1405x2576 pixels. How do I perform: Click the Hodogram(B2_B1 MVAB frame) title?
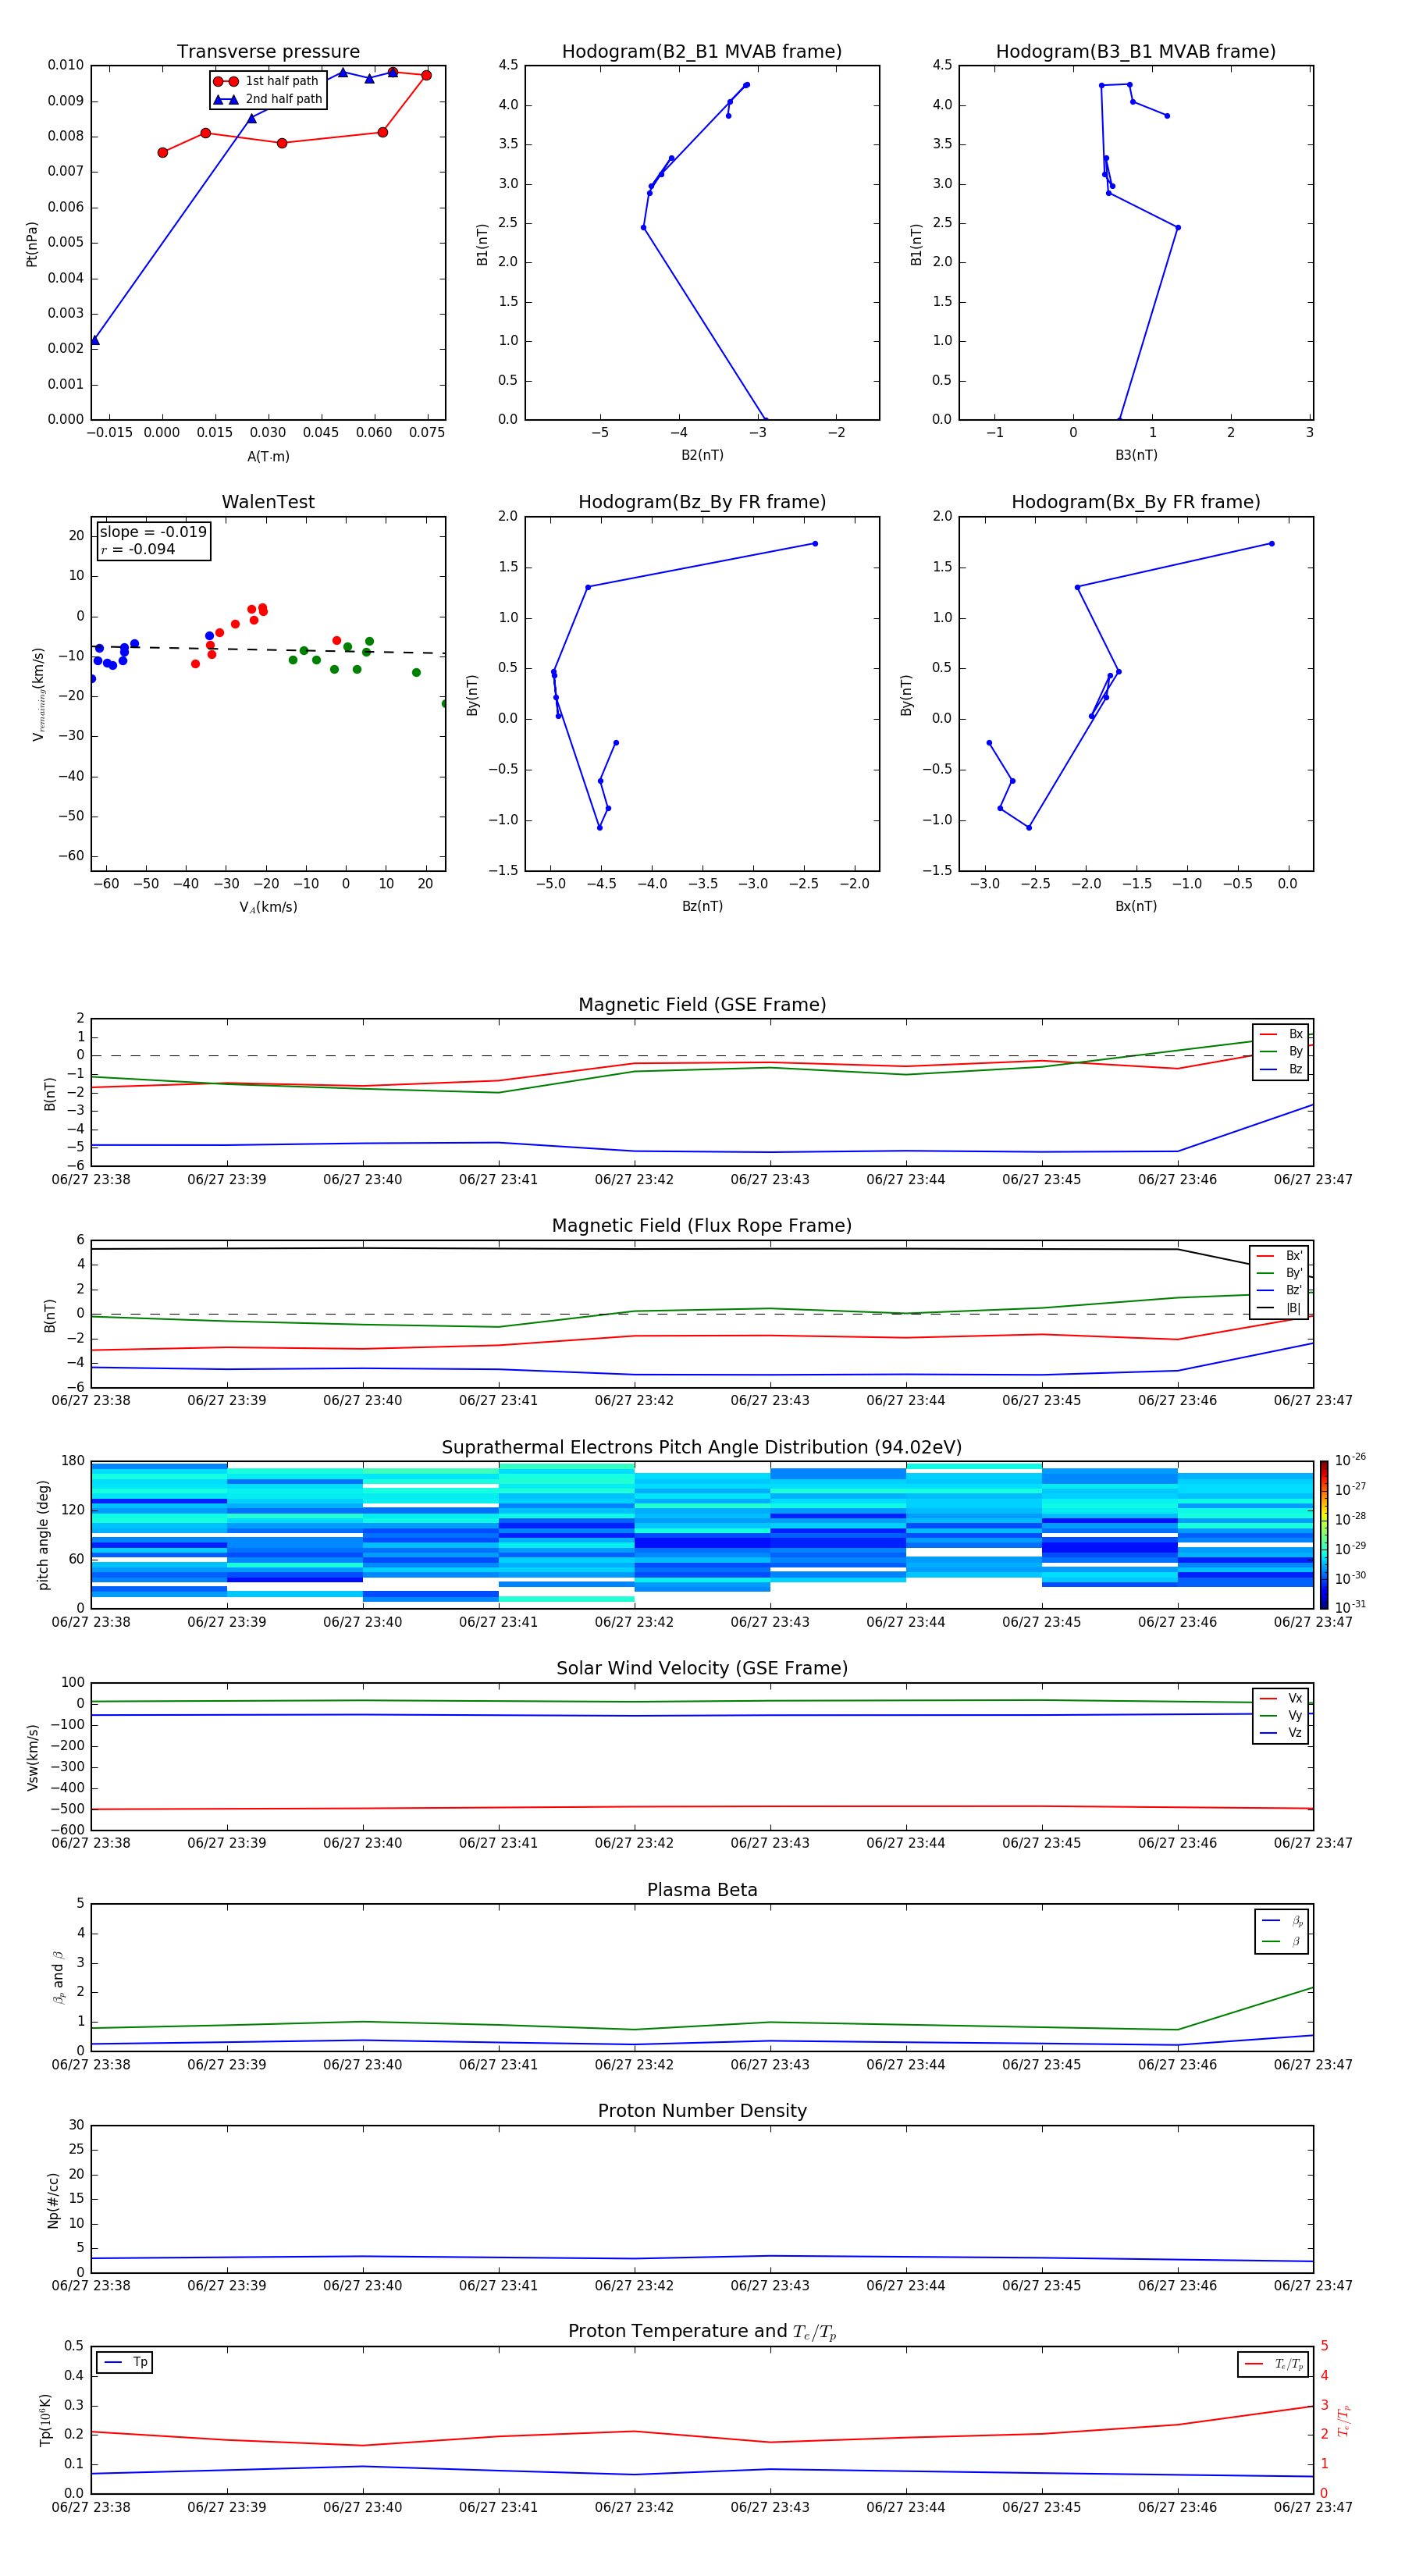tap(701, 52)
